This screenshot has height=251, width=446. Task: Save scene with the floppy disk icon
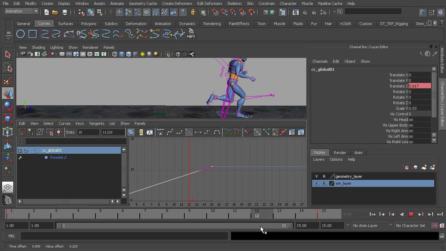[x=64, y=12]
